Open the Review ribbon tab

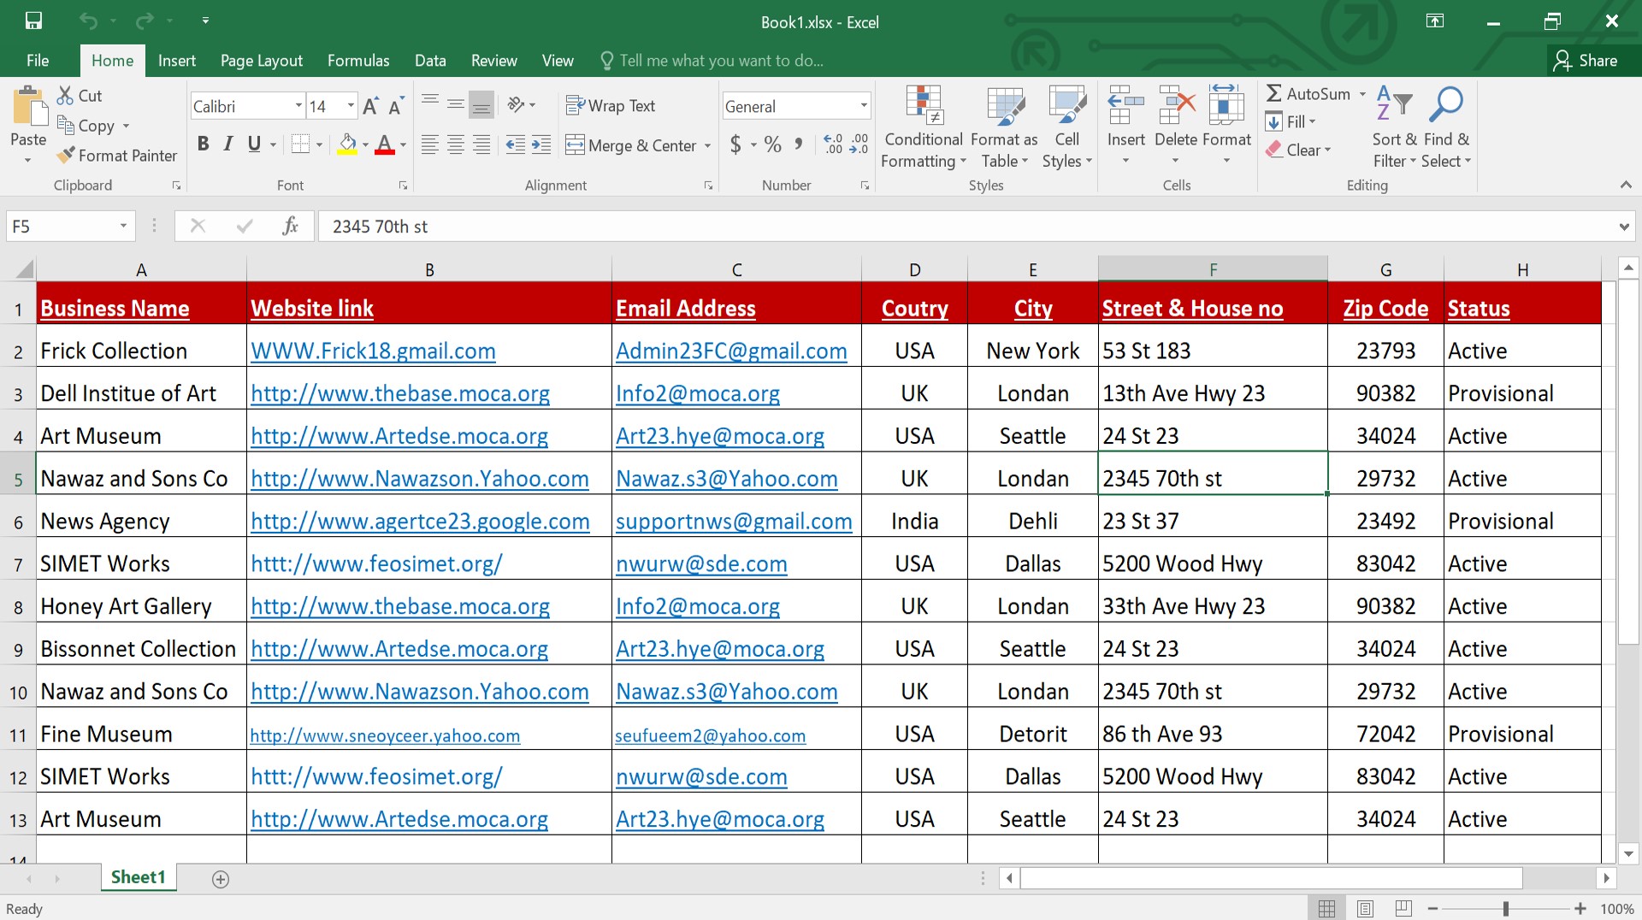coord(493,60)
